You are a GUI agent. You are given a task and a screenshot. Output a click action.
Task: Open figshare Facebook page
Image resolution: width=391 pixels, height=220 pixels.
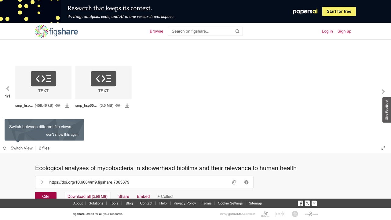point(301,203)
